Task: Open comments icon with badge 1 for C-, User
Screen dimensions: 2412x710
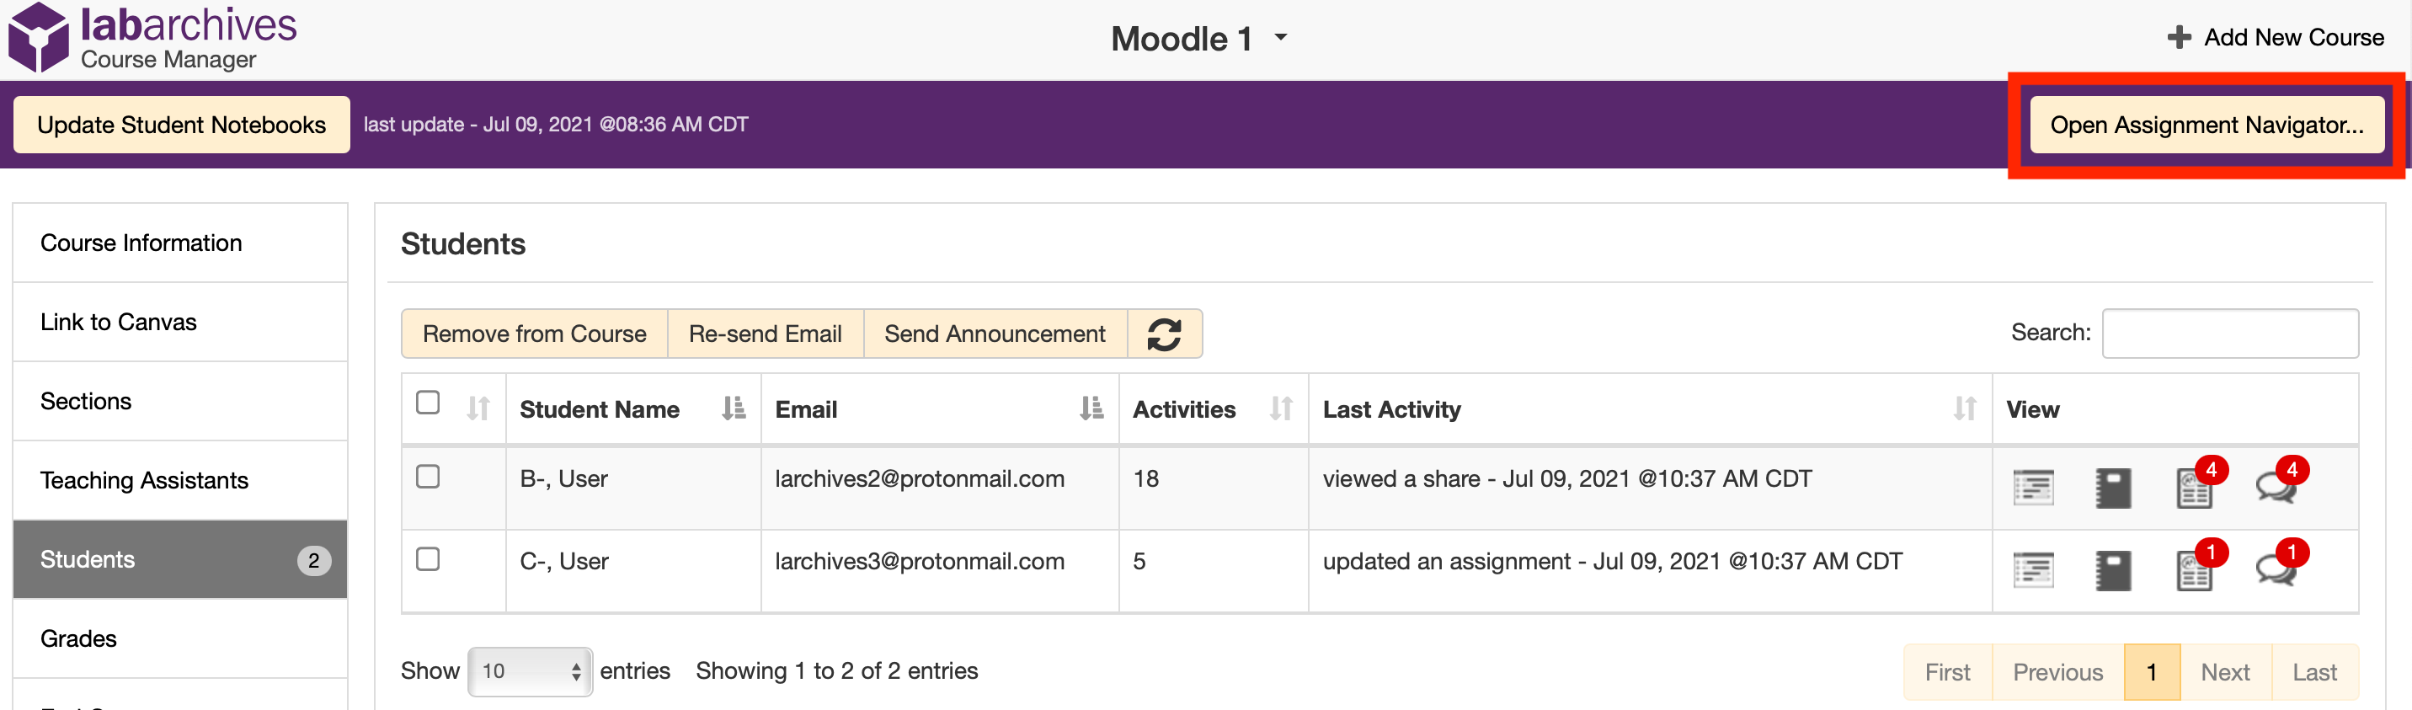Action: (2277, 568)
